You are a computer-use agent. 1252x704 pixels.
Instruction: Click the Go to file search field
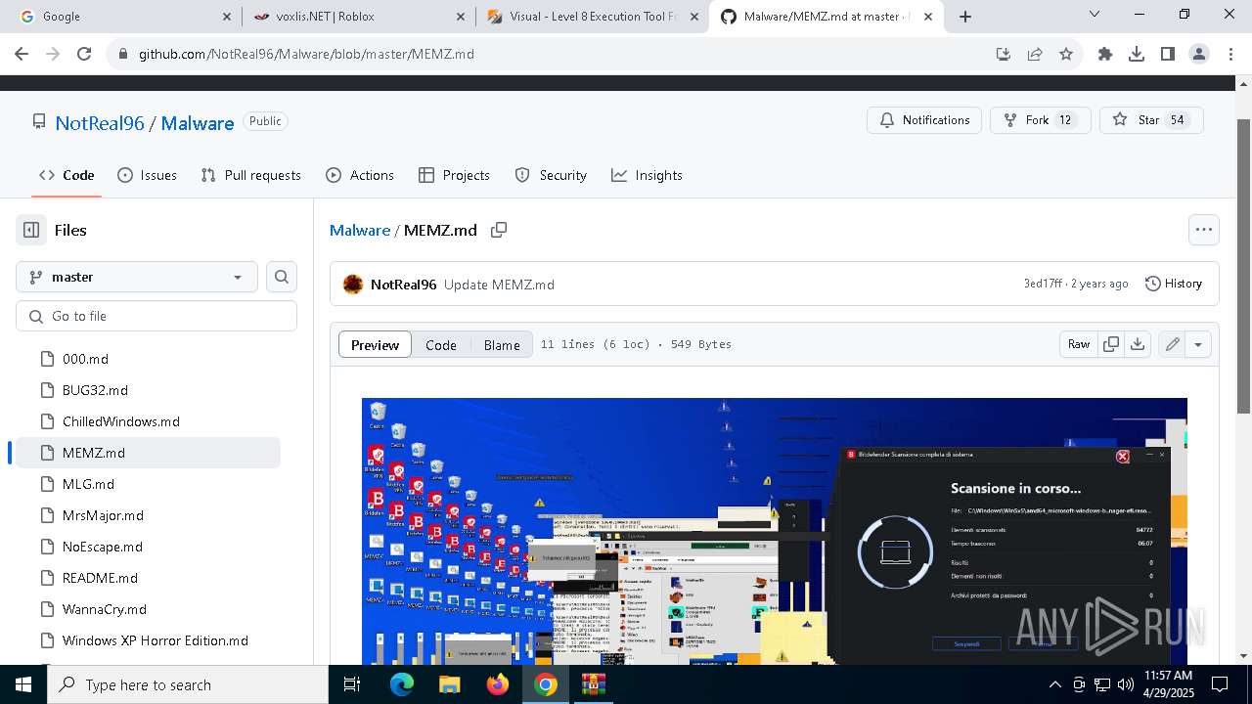pos(156,316)
